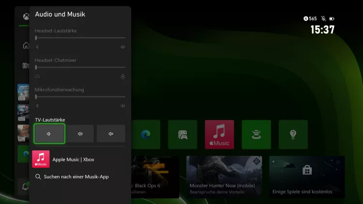Click Mikrofonüberwachung low volume icon
The image size is (363, 204).
[x=37, y=106]
